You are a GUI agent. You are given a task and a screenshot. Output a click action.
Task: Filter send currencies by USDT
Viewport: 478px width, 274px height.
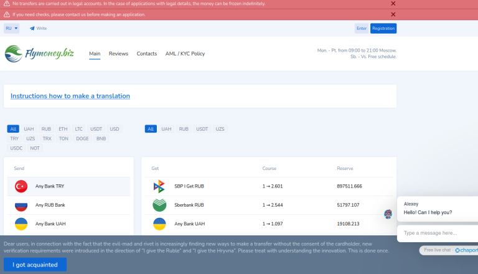[96, 129]
